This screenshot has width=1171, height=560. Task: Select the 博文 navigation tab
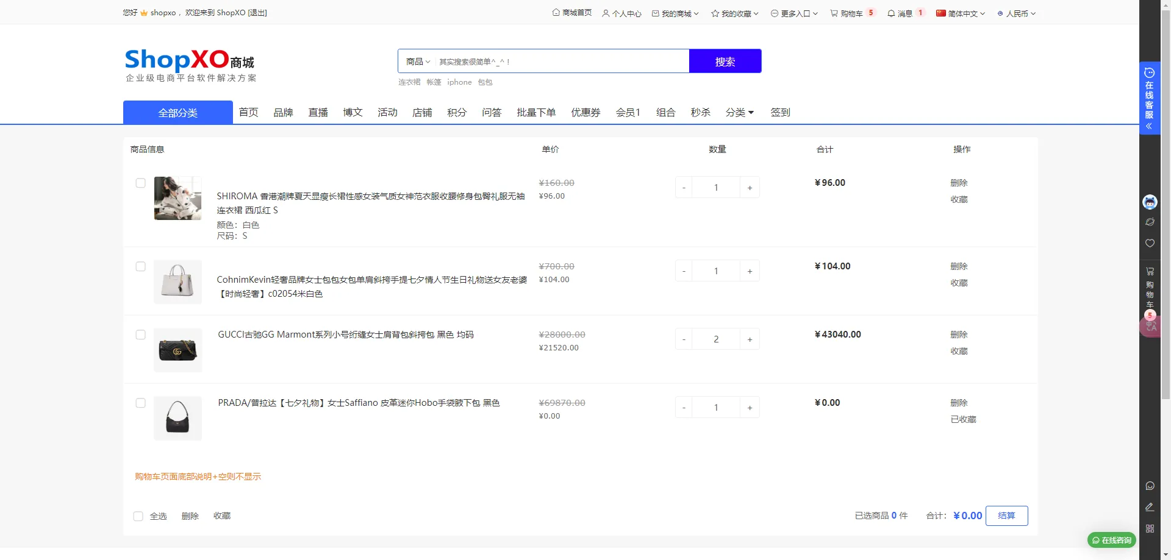353,112
